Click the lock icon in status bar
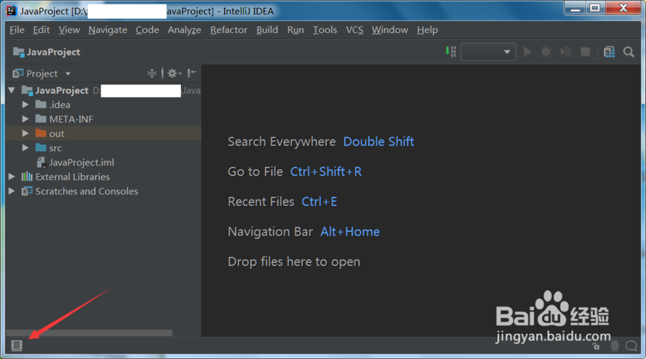 (x=596, y=346)
